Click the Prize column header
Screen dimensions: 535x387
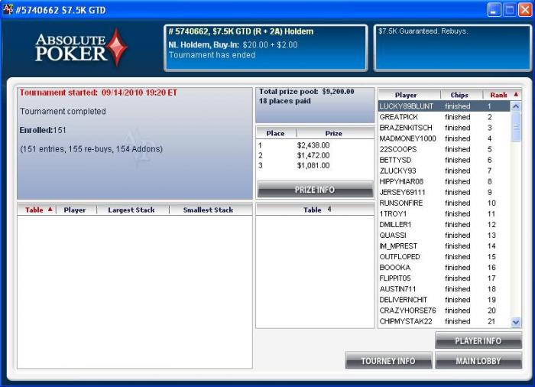click(x=334, y=133)
